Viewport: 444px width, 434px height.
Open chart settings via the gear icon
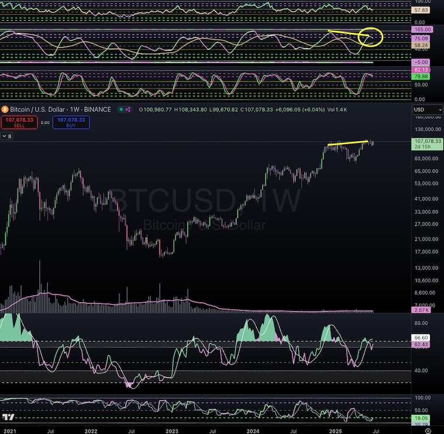point(428,431)
